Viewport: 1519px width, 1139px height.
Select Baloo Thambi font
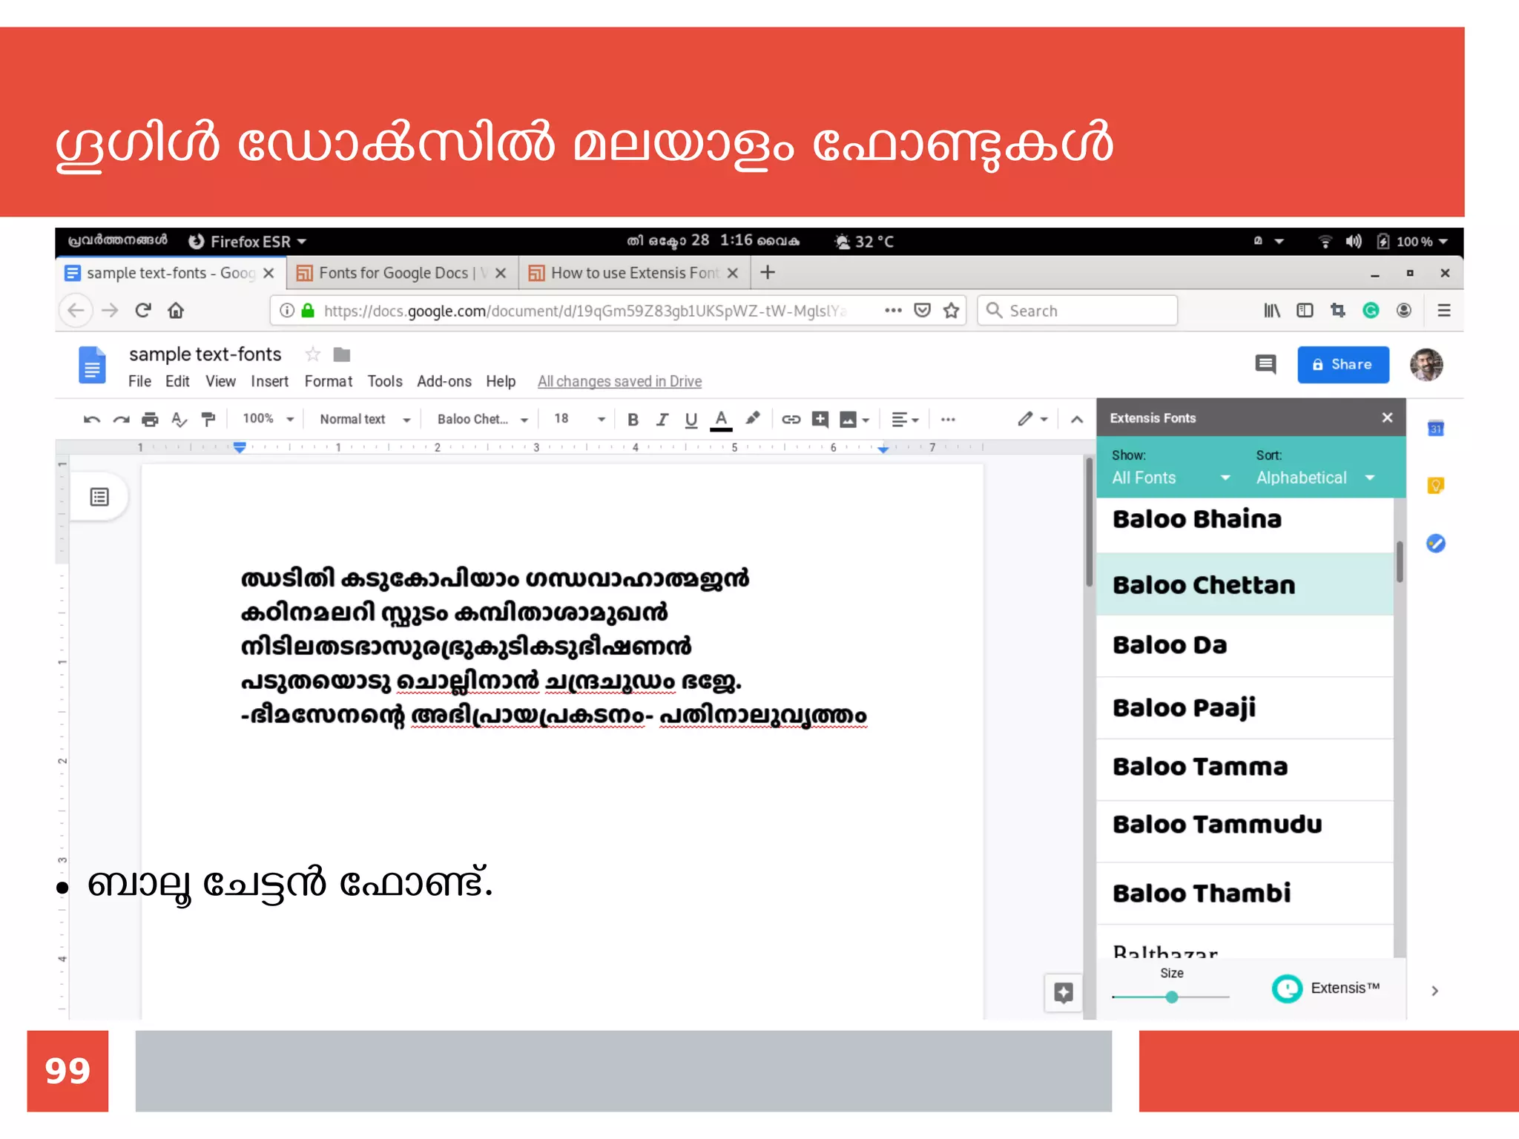[1245, 893]
